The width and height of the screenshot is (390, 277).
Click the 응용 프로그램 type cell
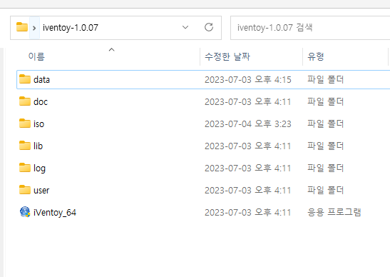(334, 213)
